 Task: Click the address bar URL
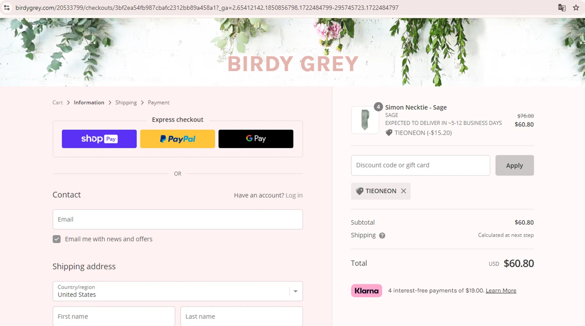[207, 7]
